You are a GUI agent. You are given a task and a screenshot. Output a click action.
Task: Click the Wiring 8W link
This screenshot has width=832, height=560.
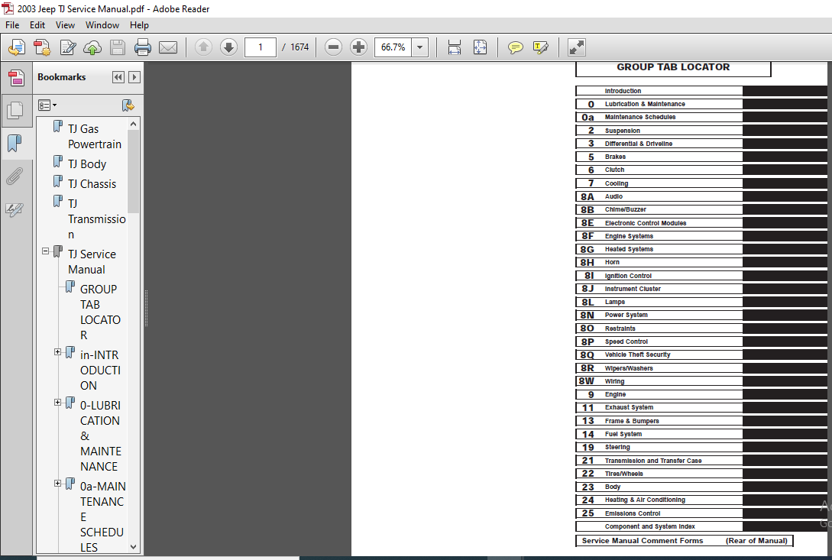pos(659,381)
